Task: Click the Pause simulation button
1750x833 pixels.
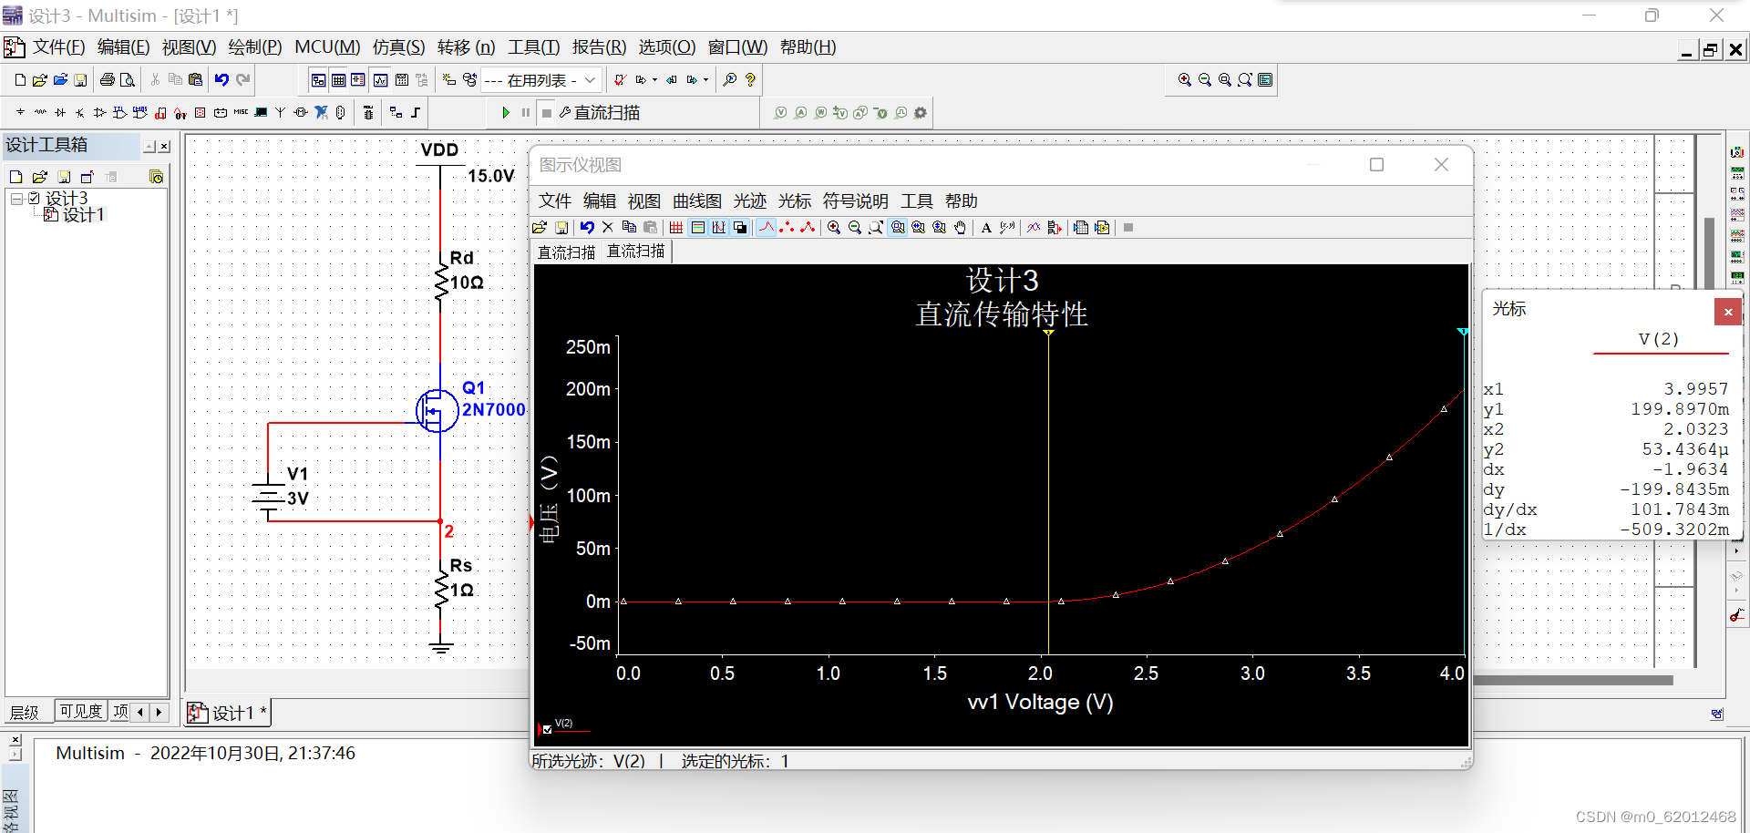Action: [x=526, y=113]
